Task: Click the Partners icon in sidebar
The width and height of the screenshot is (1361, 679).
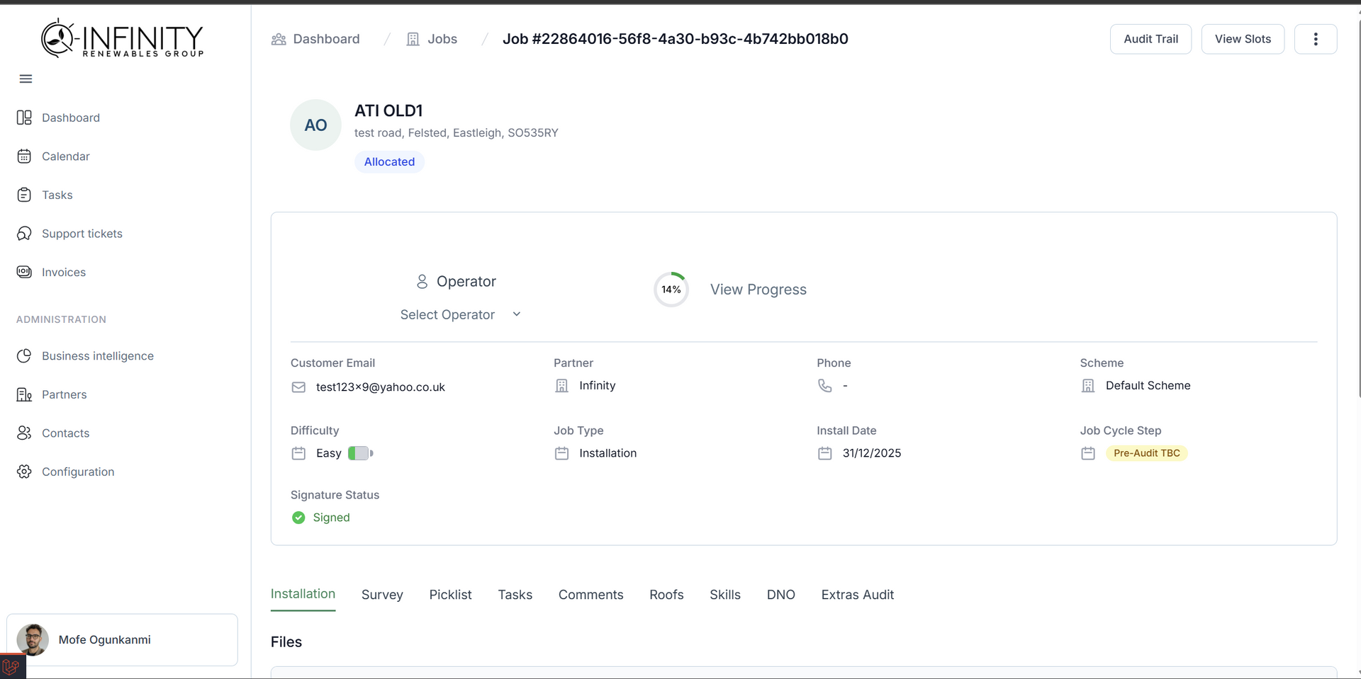Action: pyautogui.click(x=24, y=394)
